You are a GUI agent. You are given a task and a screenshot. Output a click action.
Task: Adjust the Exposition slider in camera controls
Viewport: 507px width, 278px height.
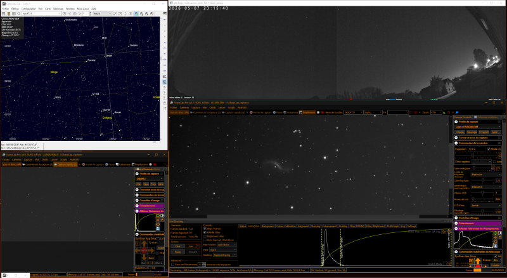coord(476,156)
